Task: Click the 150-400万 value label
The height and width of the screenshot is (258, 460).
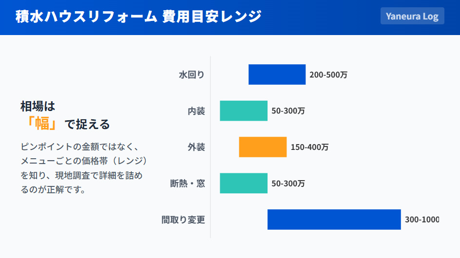Action: [309, 147]
